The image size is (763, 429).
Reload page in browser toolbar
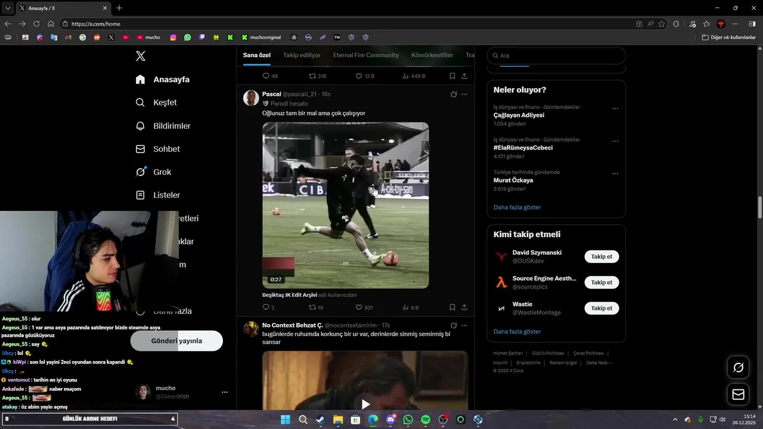(x=36, y=24)
